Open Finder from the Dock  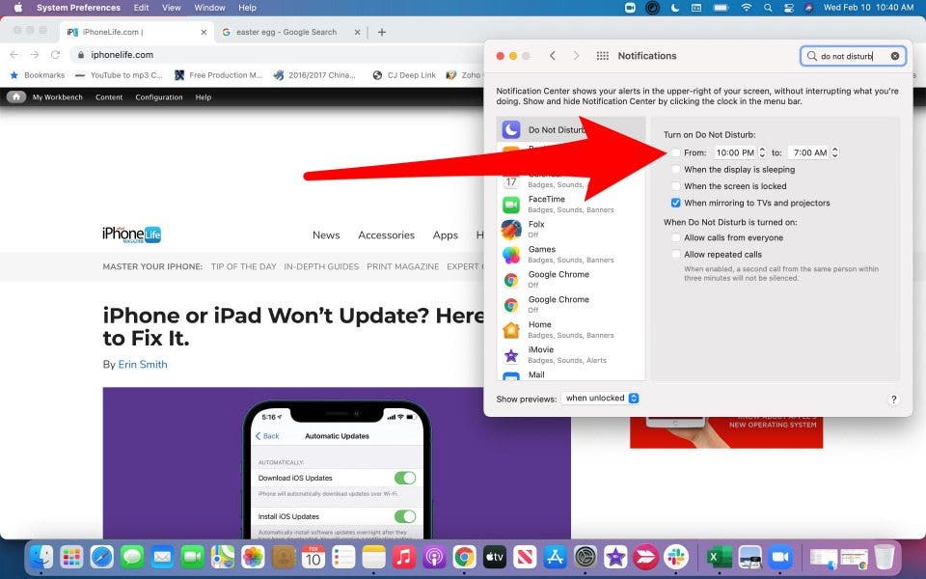(x=41, y=557)
